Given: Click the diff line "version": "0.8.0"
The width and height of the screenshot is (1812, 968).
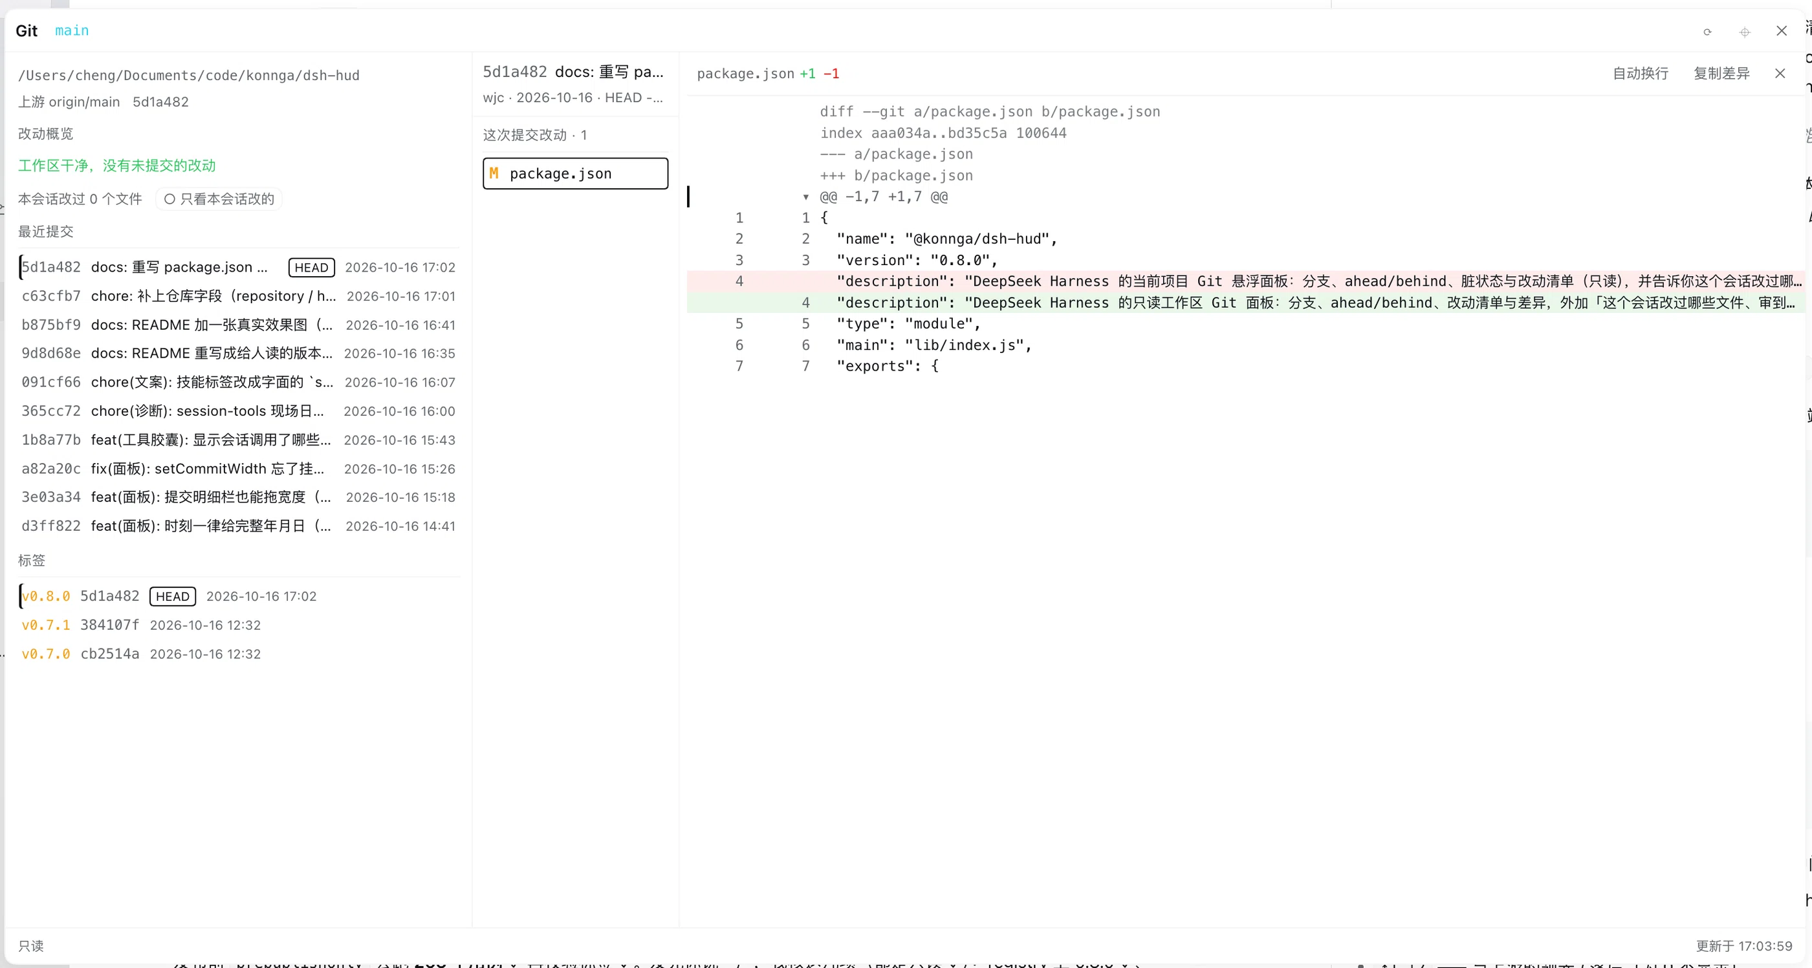Looking at the screenshot, I should pyautogui.click(x=917, y=260).
